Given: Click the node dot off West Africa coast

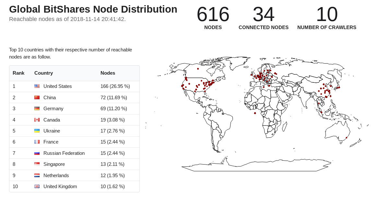Looking at the screenshot, I should 255,113.
